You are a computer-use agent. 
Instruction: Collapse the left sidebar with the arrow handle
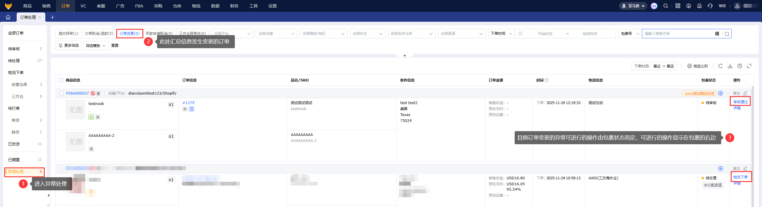point(48,195)
